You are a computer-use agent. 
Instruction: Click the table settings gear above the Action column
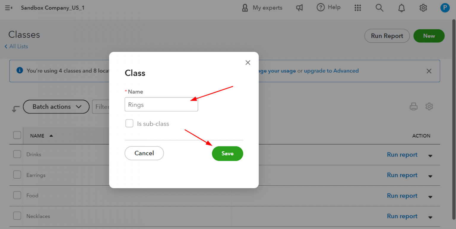[x=429, y=106]
